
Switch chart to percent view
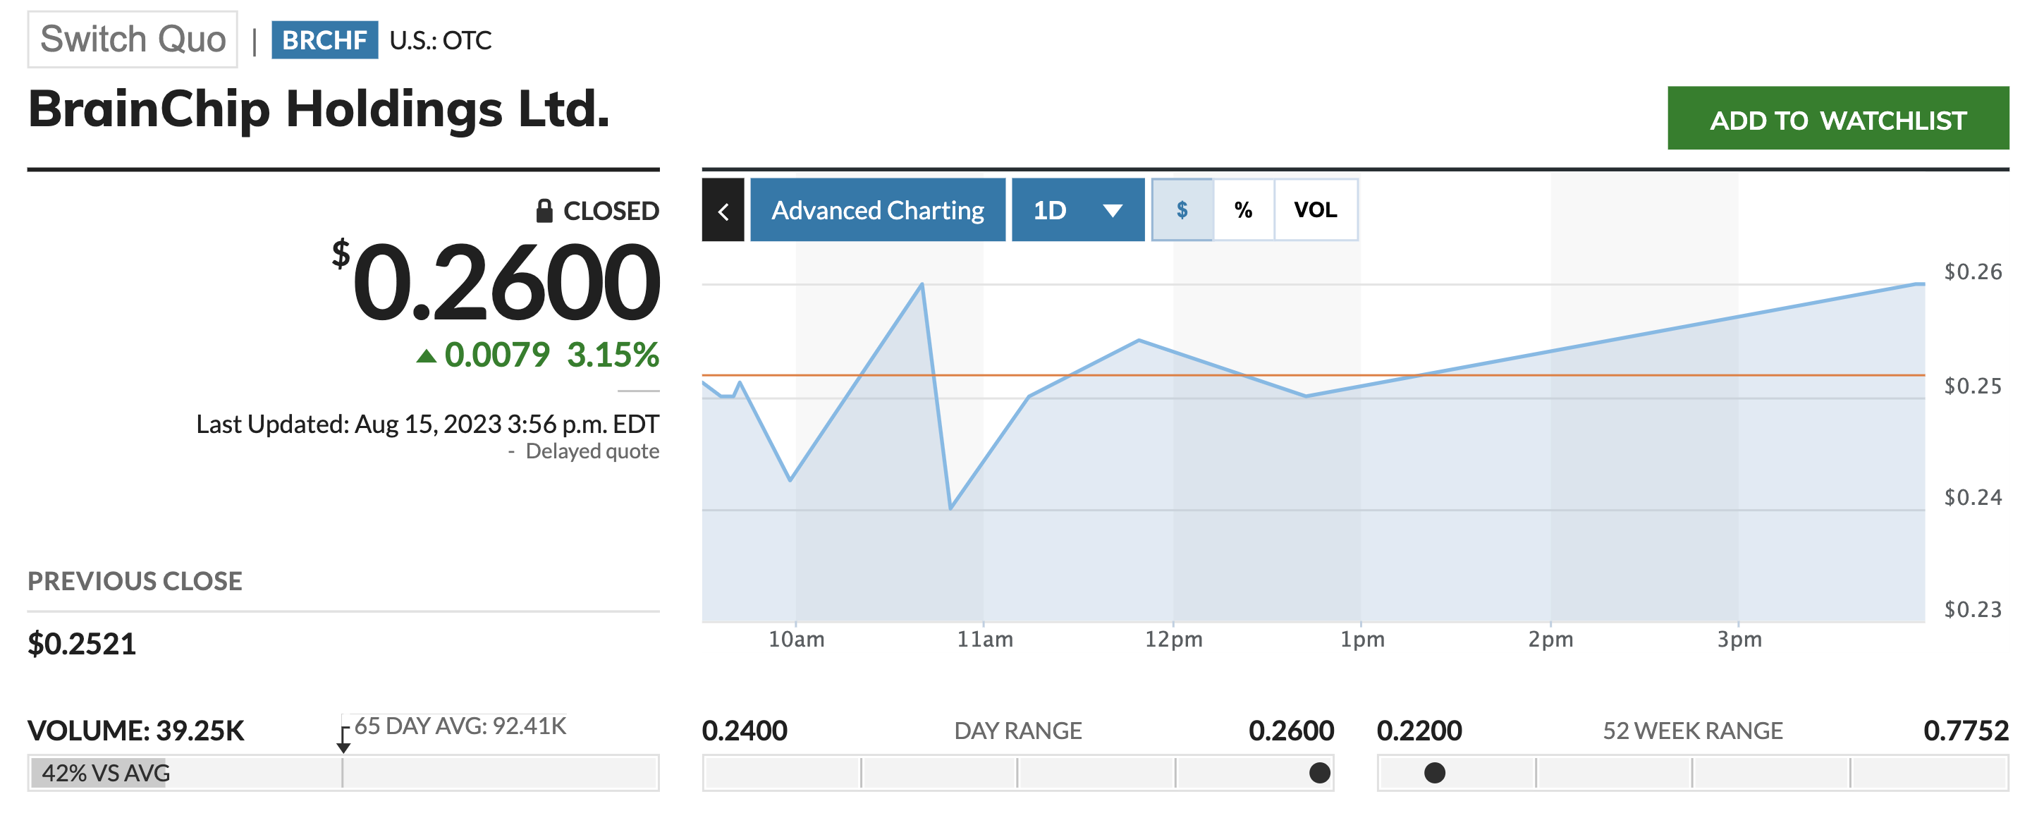coord(1243,210)
